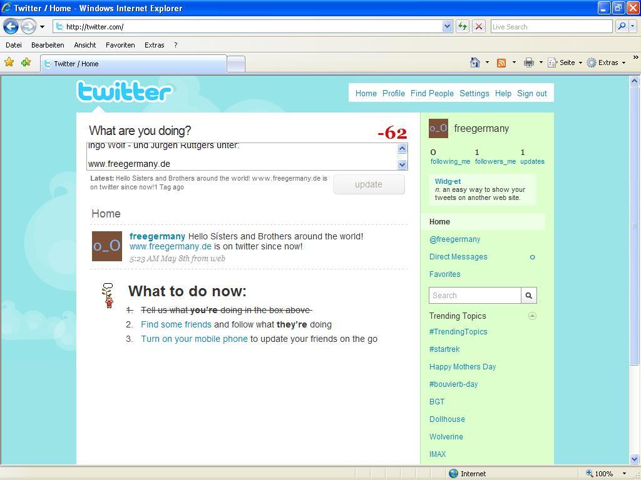Click the sidebar Search field

click(x=475, y=296)
